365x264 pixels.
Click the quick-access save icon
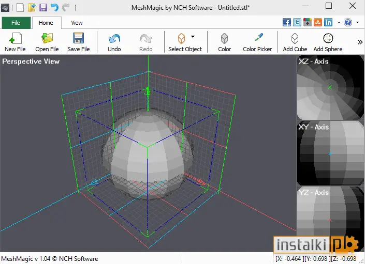(43, 7)
